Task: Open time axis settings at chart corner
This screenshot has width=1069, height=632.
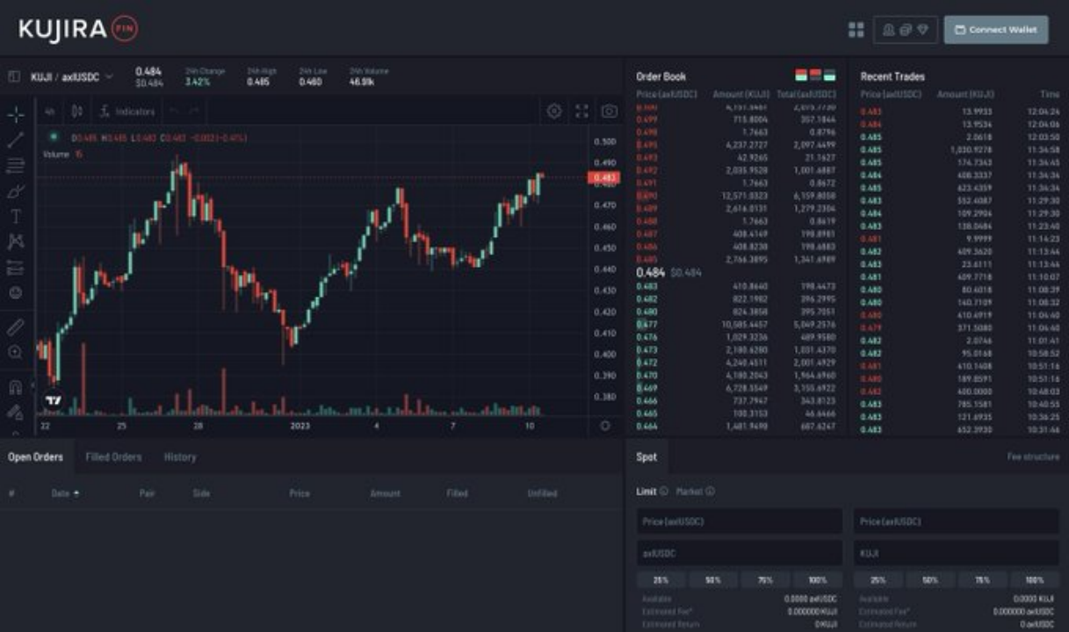Action: click(x=605, y=426)
